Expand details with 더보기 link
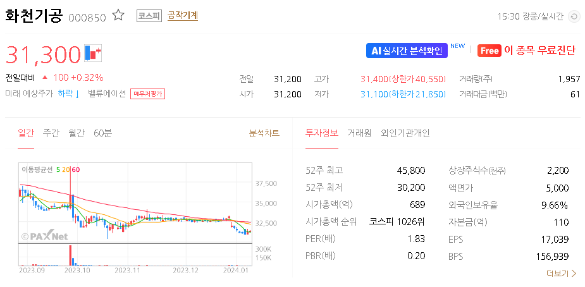 coord(562,274)
